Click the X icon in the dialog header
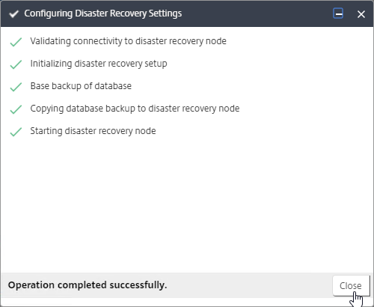 pos(361,14)
